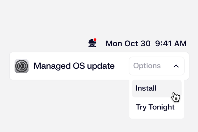Click the Mon weekday in the menu bar
This screenshot has width=198, height=132.
tap(113, 44)
